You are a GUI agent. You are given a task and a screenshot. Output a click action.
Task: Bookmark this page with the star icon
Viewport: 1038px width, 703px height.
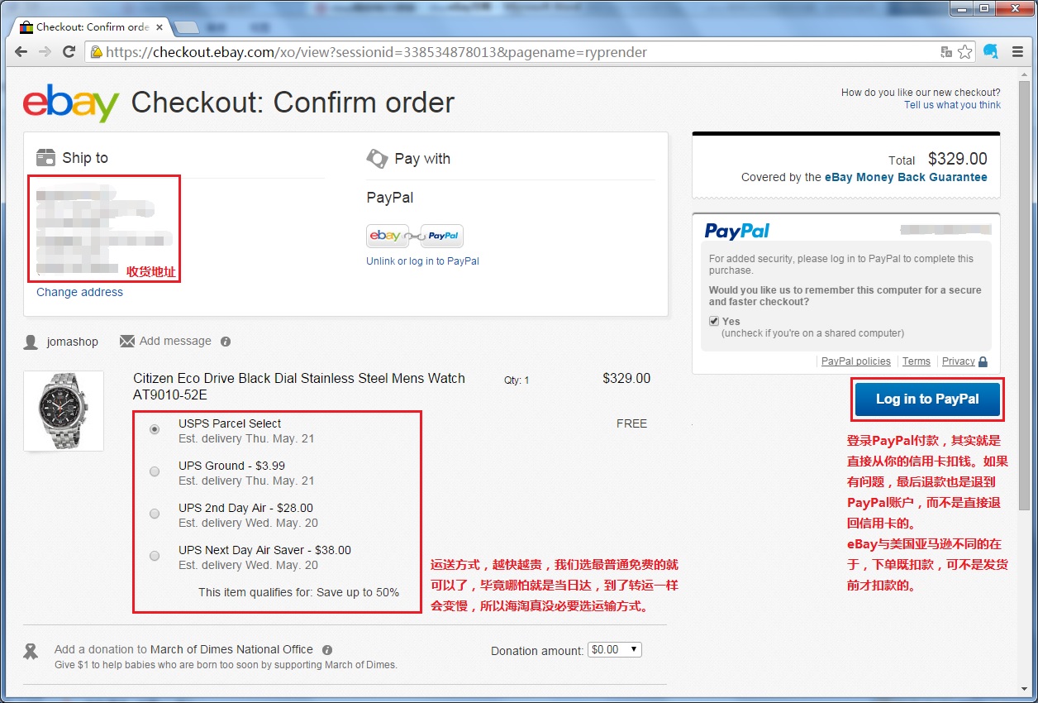click(x=964, y=52)
